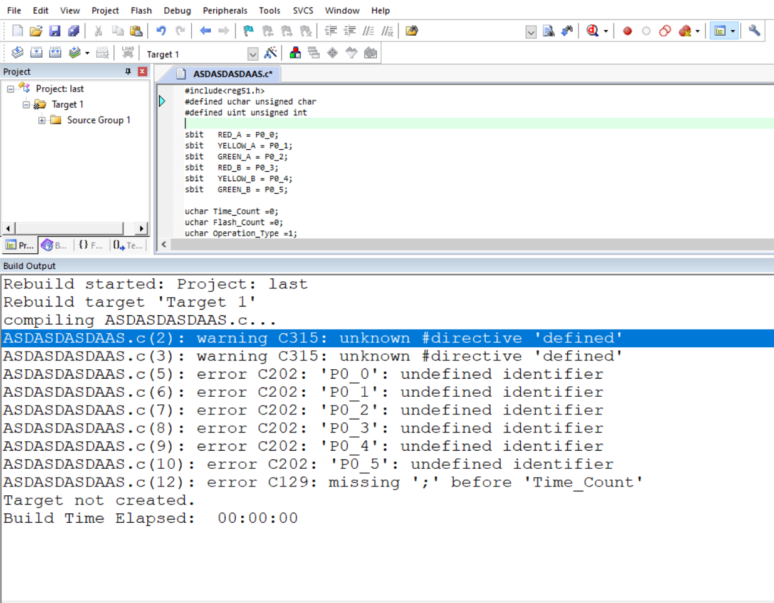
Task: Open the Target 1 selection dropdown
Action: [x=253, y=54]
